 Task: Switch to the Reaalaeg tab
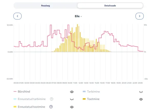point(46,5)
